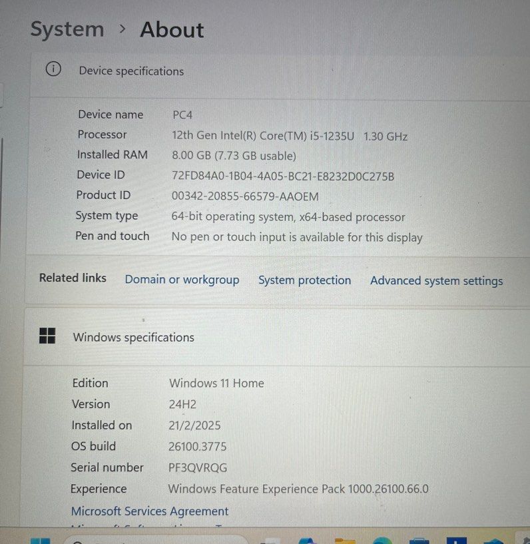Click the Edition label

click(90, 383)
